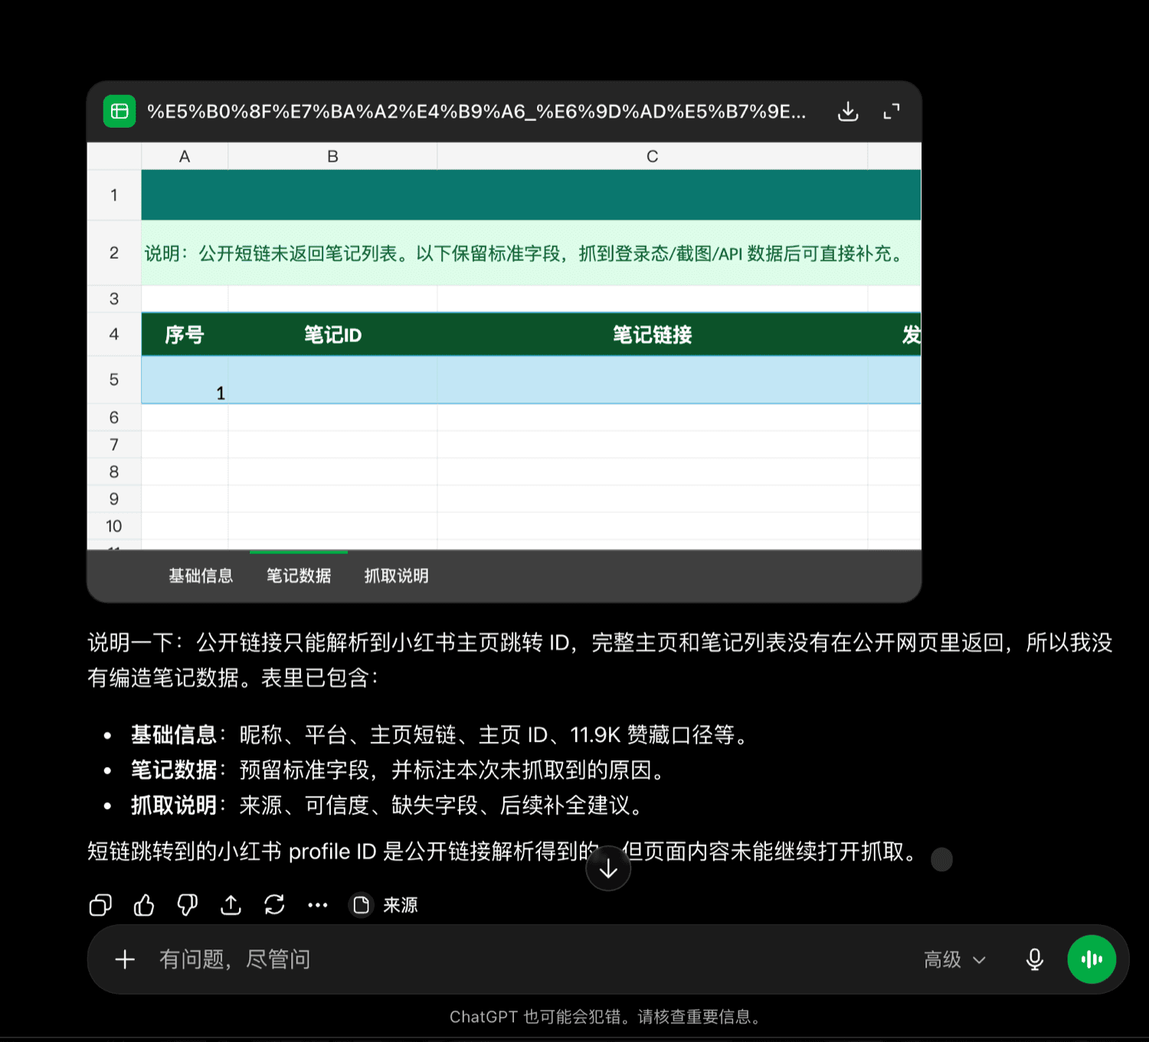Select column B header
The height and width of the screenshot is (1042, 1149).
point(332,156)
